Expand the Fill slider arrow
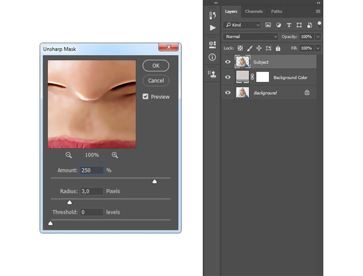Viewport: 363px width, 276px height. click(x=318, y=48)
